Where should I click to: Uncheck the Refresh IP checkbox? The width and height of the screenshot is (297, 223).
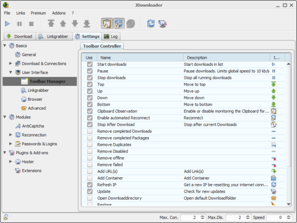tap(90, 185)
